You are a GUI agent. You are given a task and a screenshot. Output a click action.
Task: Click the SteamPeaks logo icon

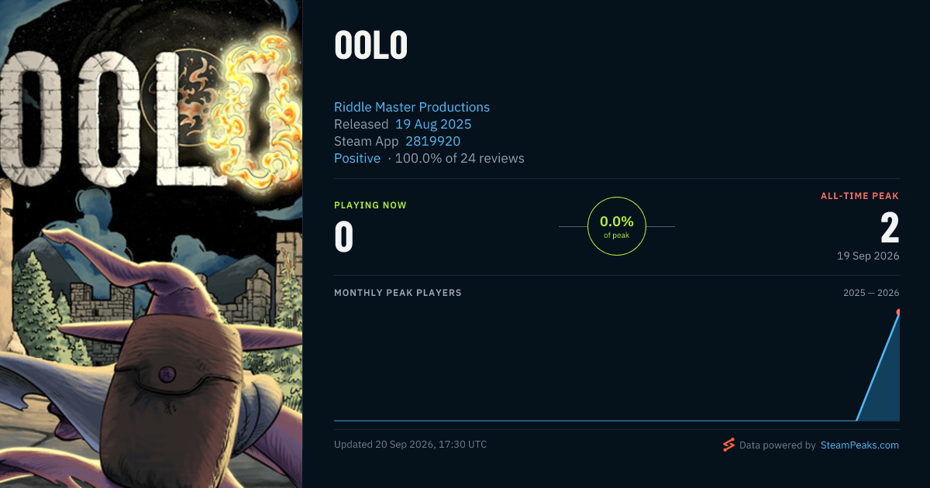click(x=728, y=445)
